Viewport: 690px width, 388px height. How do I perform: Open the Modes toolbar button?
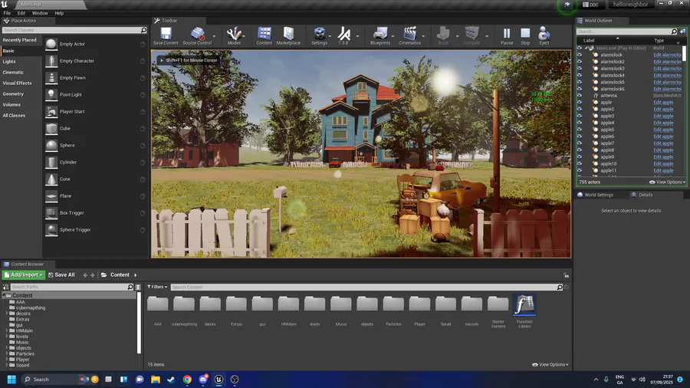234,35
